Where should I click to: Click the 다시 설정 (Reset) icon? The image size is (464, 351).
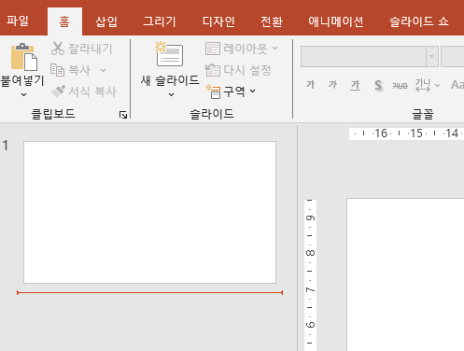213,70
